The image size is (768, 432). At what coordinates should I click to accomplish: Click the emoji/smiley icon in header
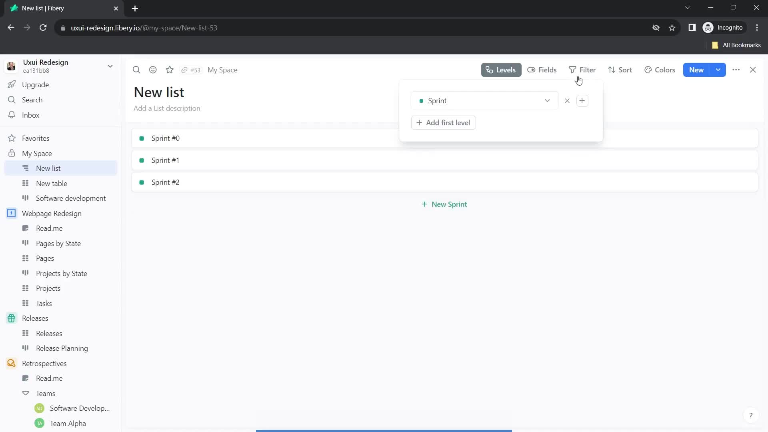[x=153, y=70]
